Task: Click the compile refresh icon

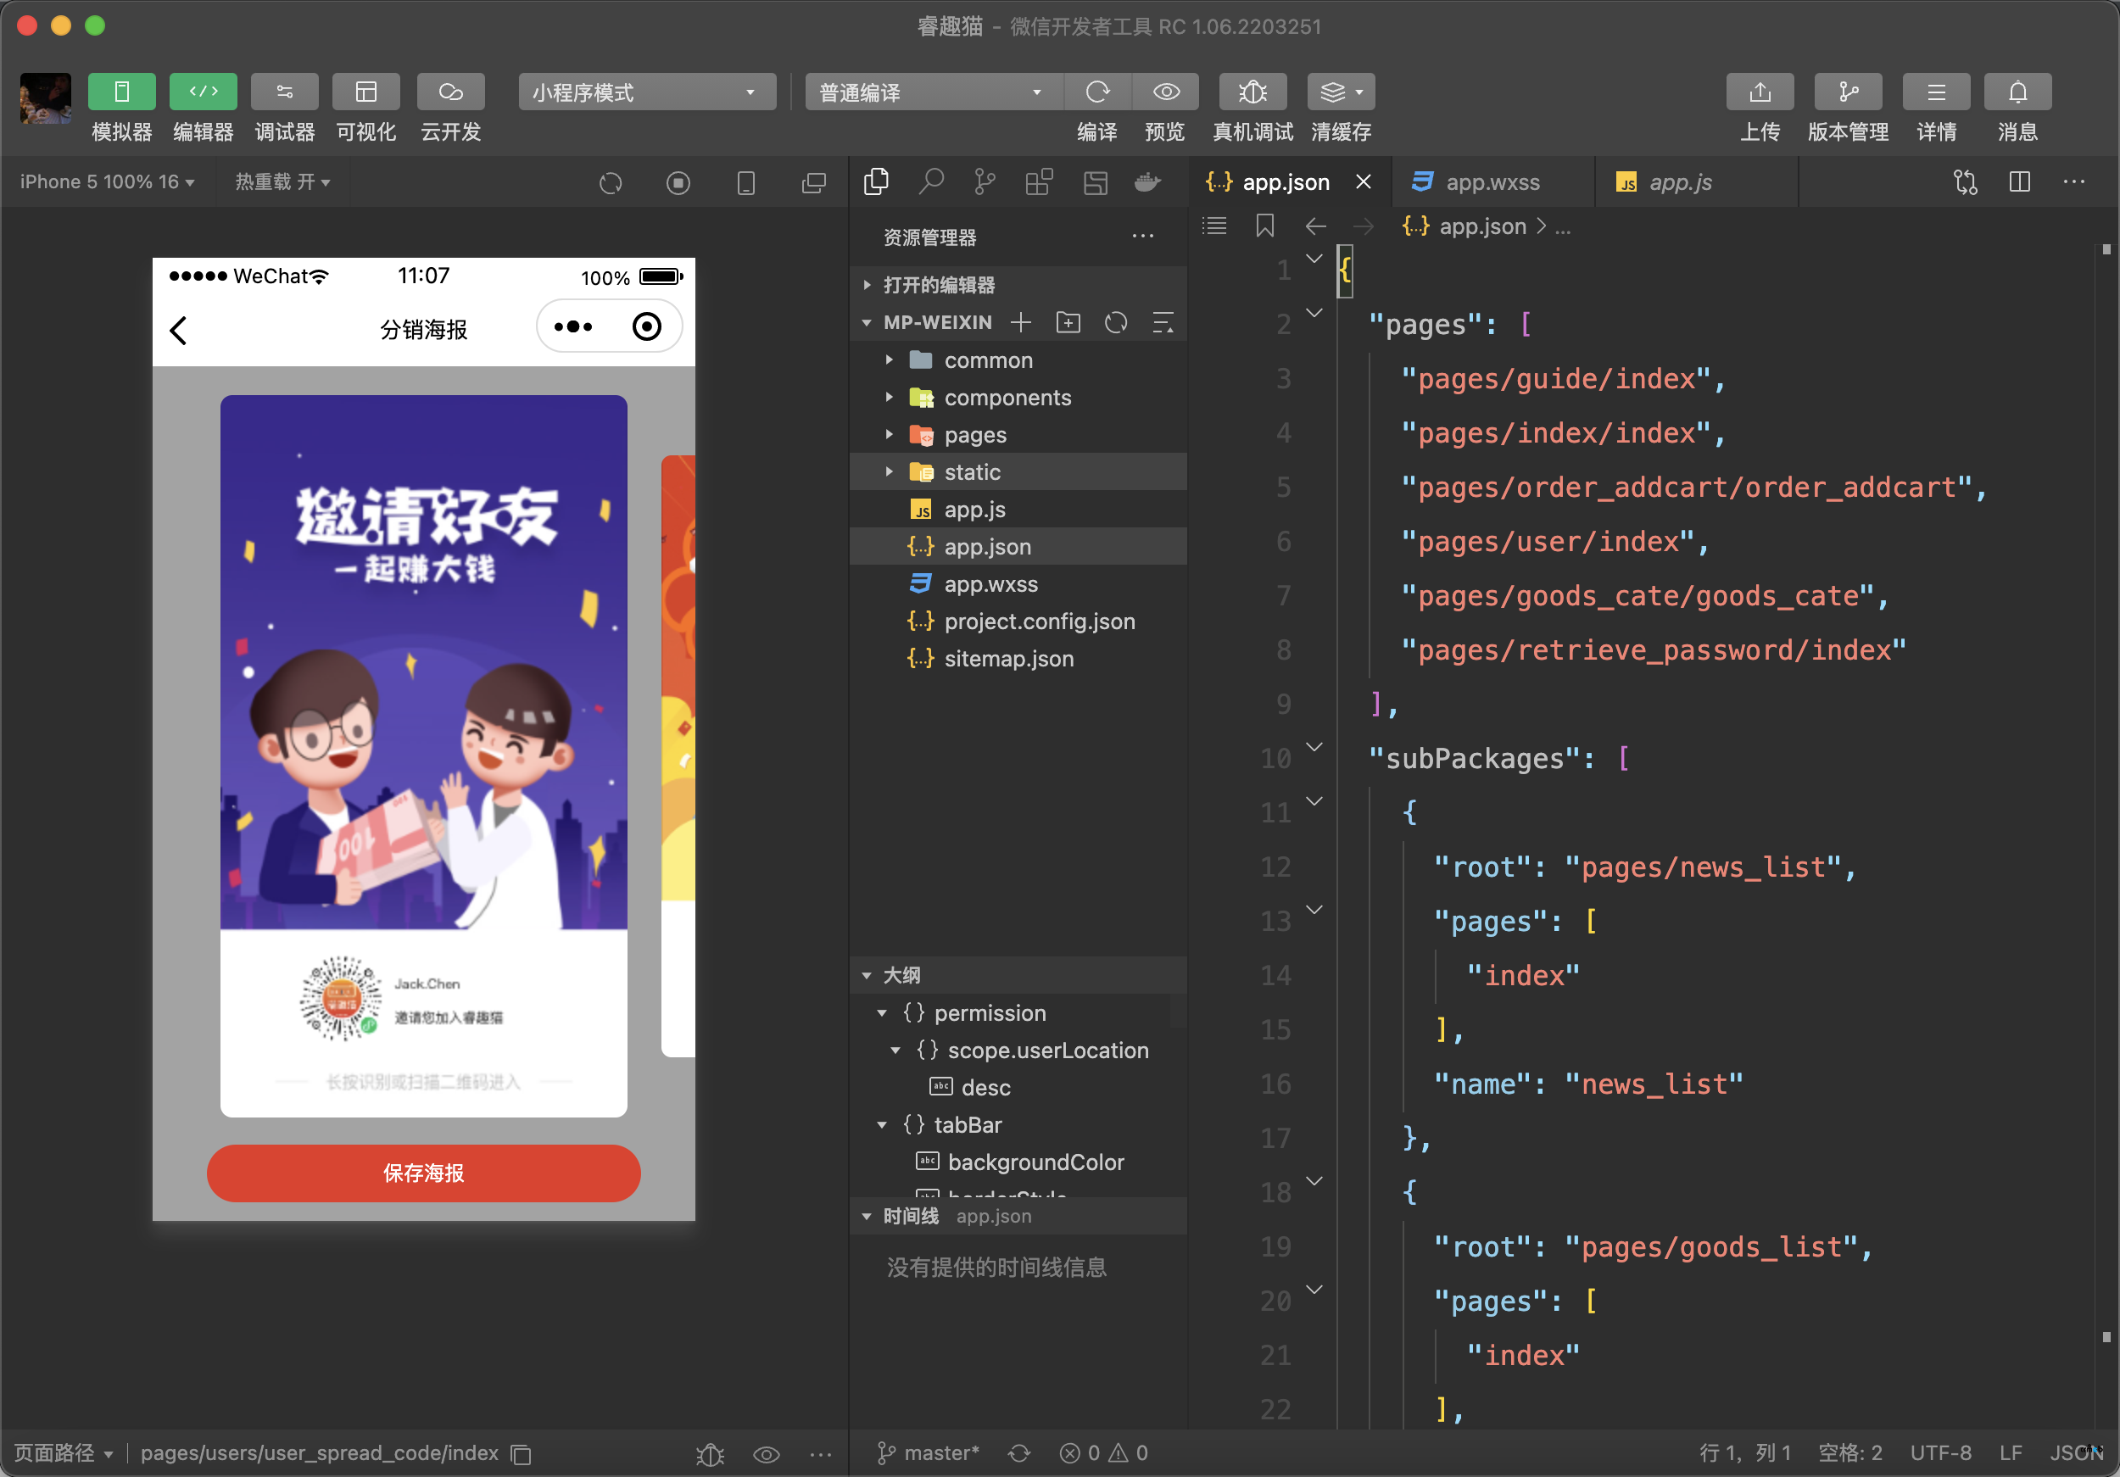Action: 1097,92
